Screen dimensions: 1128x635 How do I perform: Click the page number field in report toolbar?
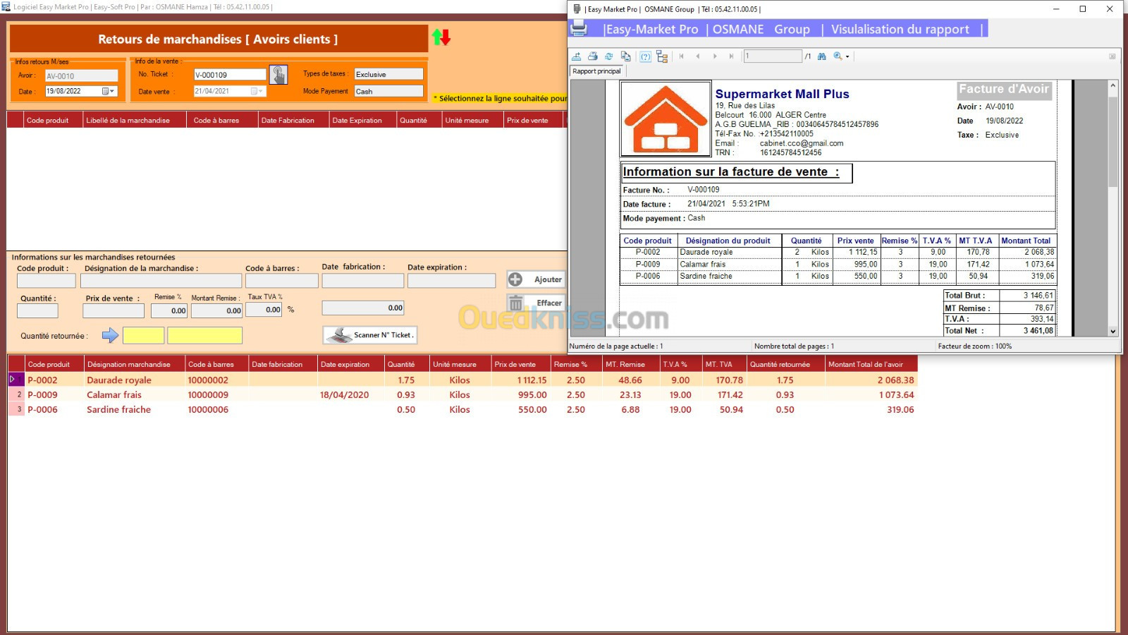point(773,56)
